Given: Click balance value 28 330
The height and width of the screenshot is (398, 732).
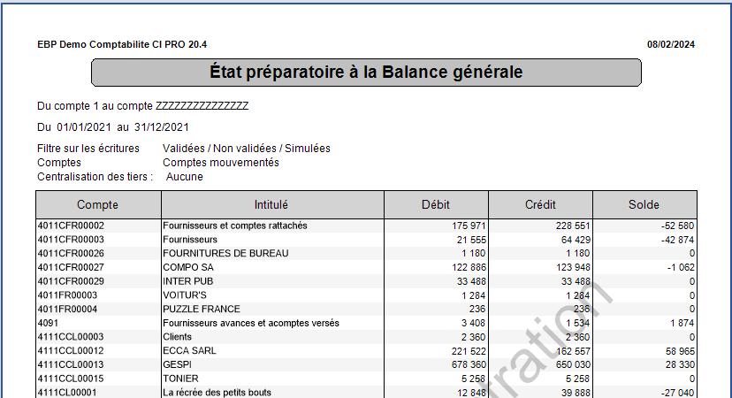Looking at the screenshot, I should click(x=680, y=364).
